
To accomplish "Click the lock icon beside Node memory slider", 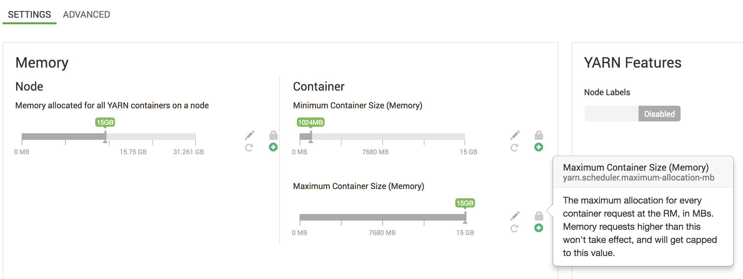I will [x=273, y=135].
